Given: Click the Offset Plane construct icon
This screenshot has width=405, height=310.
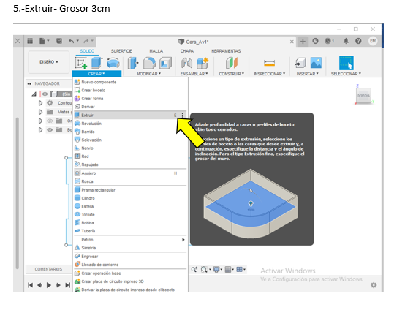Looking at the screenshot, I should point(232,63).
